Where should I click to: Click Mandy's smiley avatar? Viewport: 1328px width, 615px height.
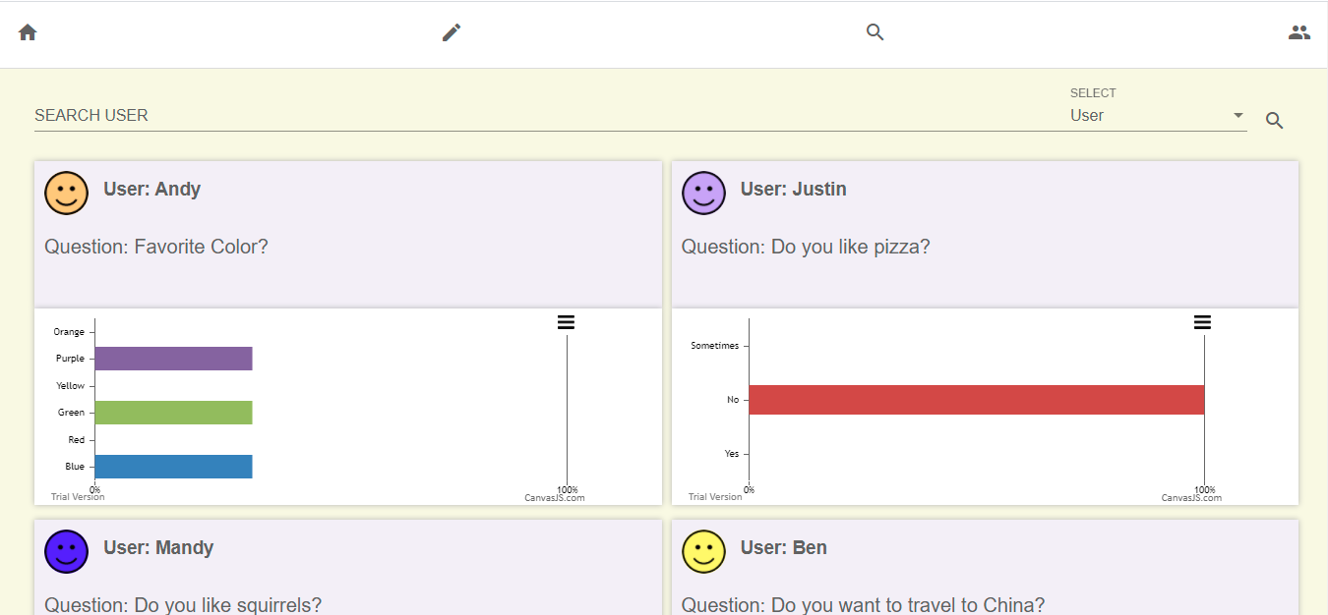coord(66,551)
